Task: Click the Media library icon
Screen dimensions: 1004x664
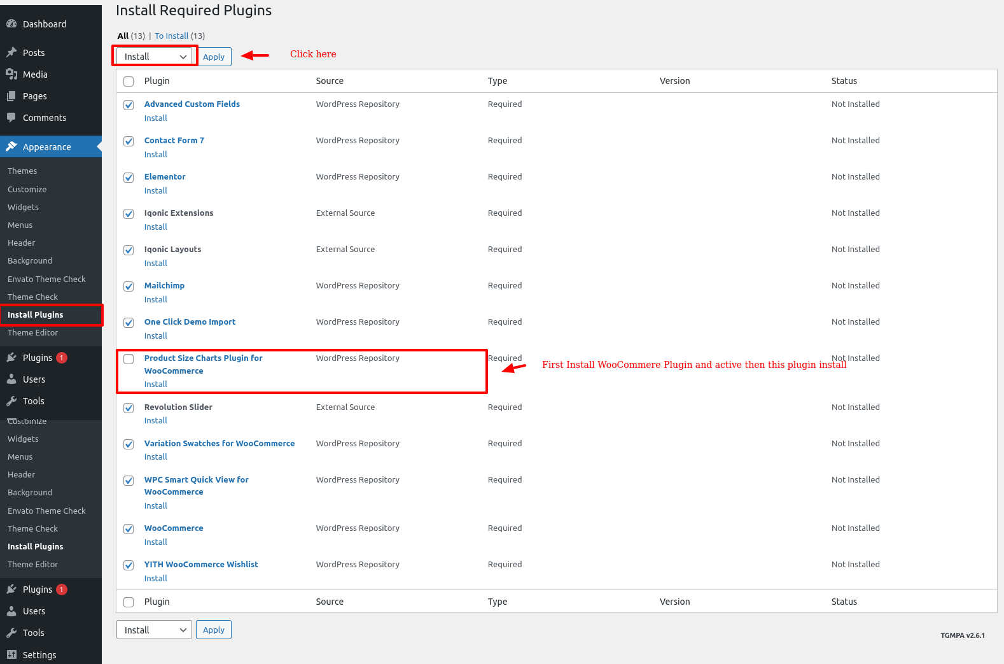Action: (x=11, y=74)
